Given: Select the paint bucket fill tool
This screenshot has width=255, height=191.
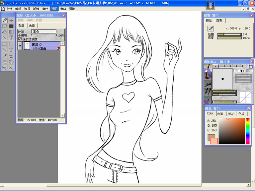Looking at the screenshot, I should [x=5, y=32].
